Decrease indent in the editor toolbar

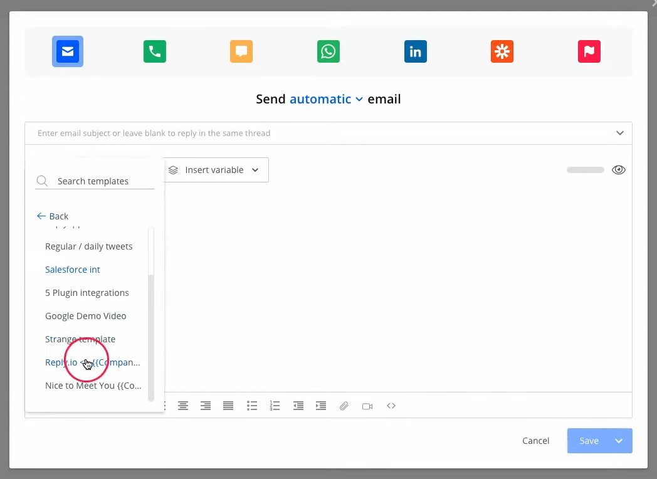298,406
